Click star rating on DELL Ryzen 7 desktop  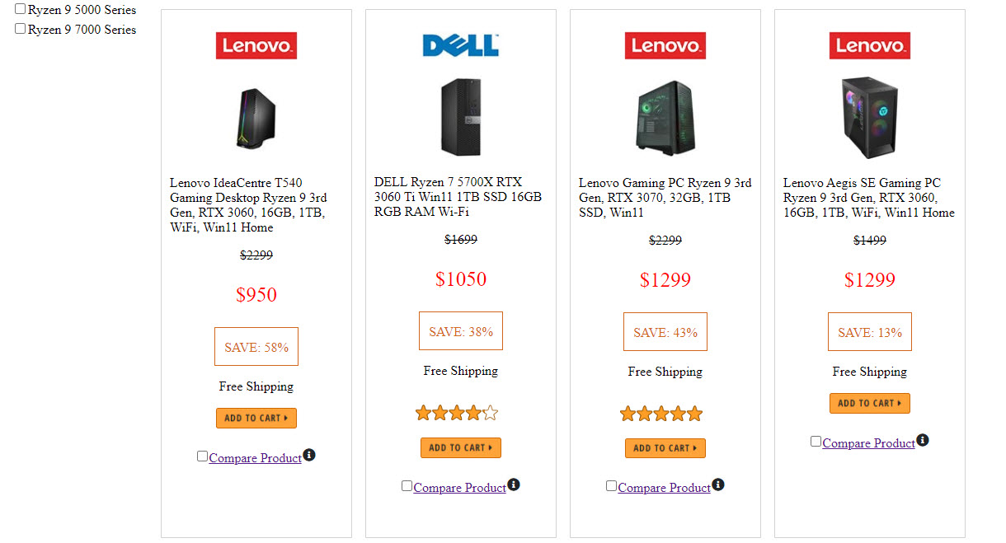click(457, 413)
